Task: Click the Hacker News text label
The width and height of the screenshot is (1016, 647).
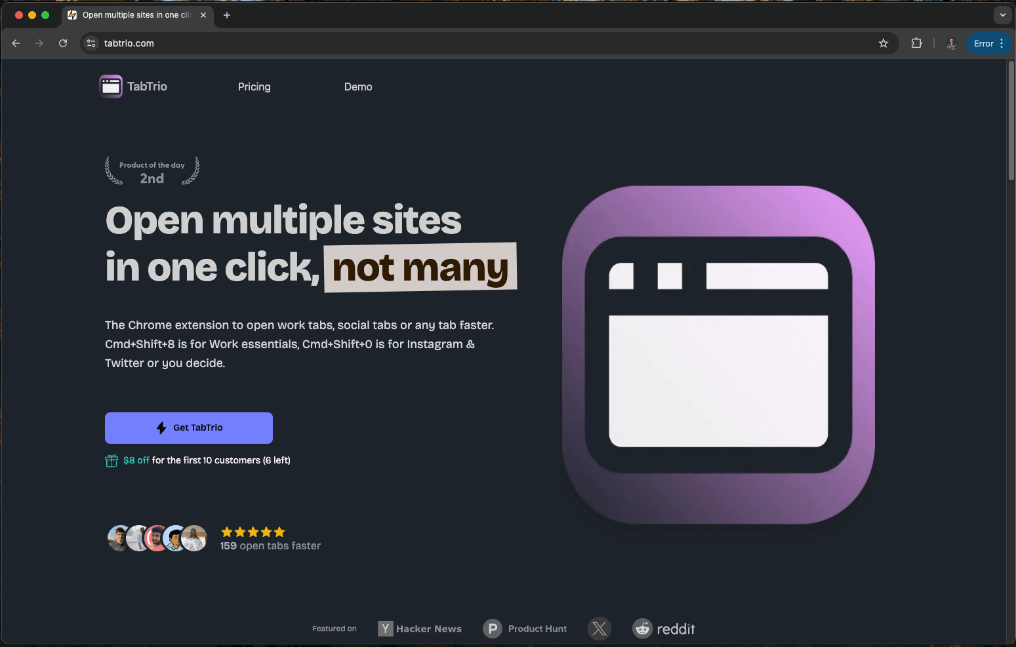Action: [429, 629]
